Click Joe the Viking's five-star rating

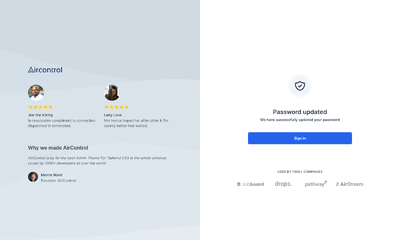click(x=40, y=107)
